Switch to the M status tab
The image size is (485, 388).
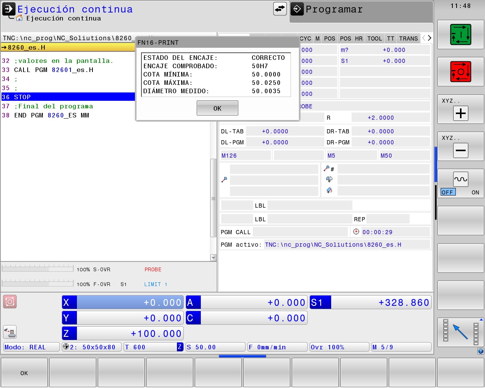318,39
